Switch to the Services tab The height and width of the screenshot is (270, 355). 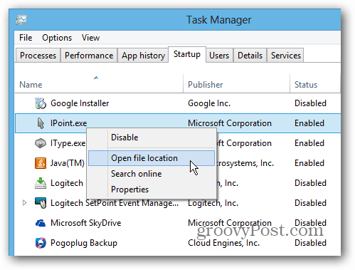[x=286, y=56]
